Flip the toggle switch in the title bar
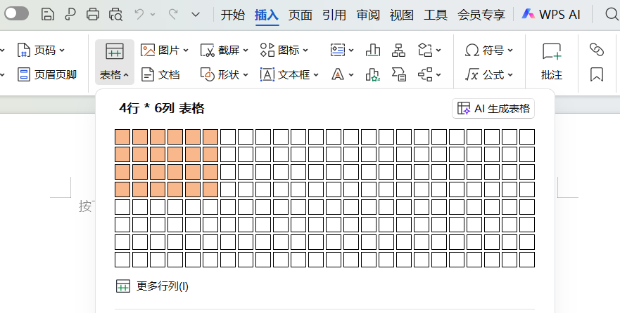 click(16, 14)
